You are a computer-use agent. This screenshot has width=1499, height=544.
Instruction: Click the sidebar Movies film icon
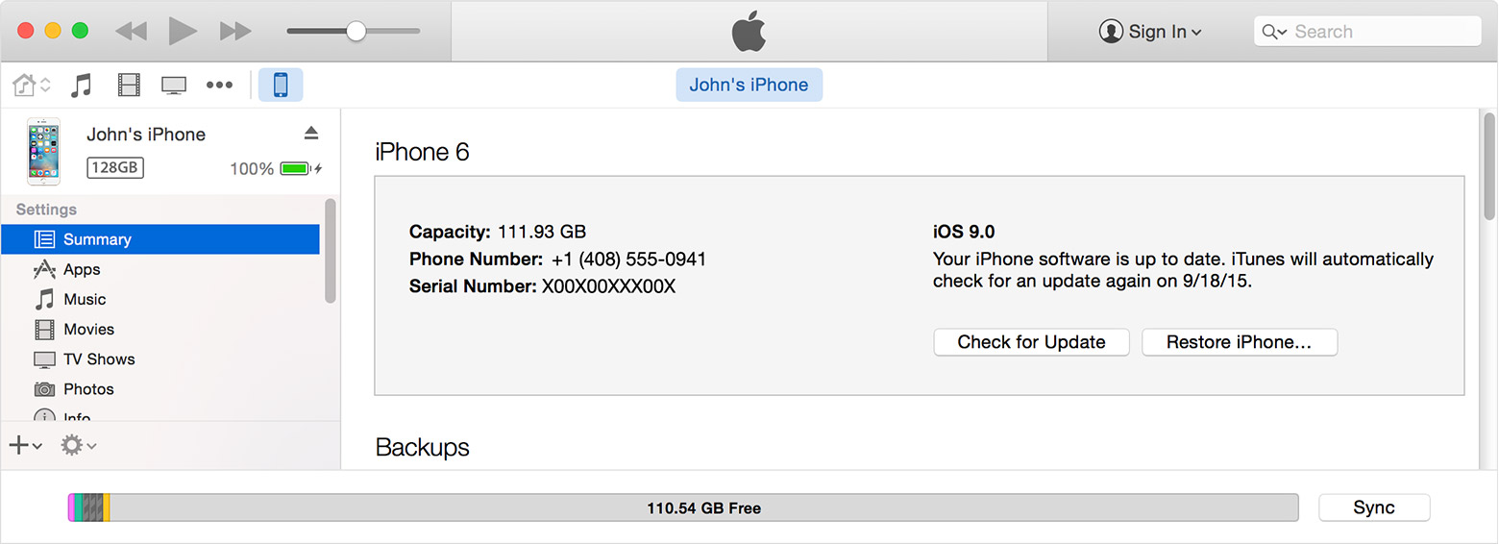[44, 330]
